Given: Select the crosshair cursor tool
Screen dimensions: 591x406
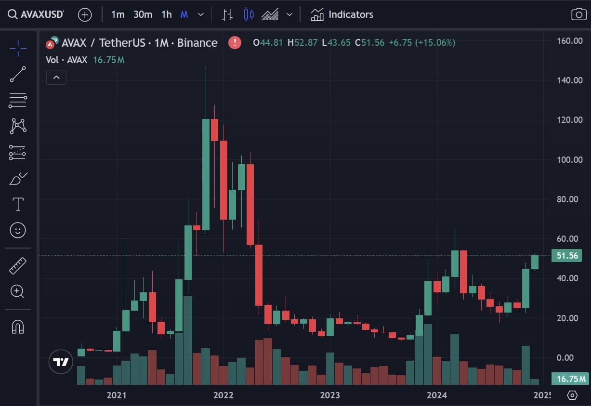Looking at the screenshot, I should point(17,48).
